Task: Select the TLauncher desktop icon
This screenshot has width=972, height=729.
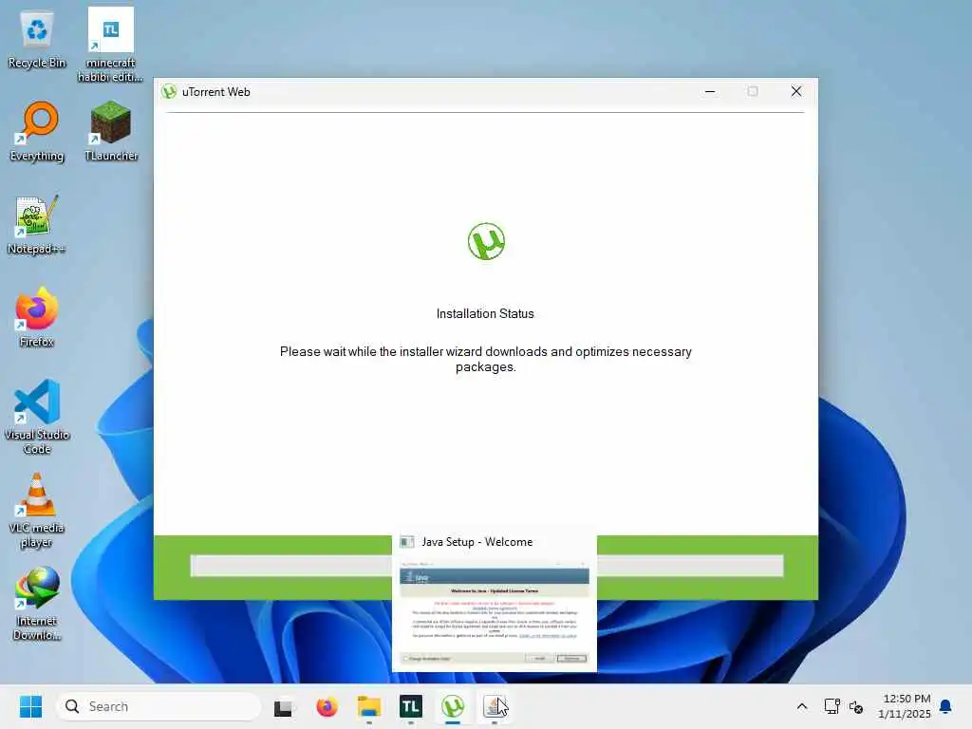Action: coord(111,131)
